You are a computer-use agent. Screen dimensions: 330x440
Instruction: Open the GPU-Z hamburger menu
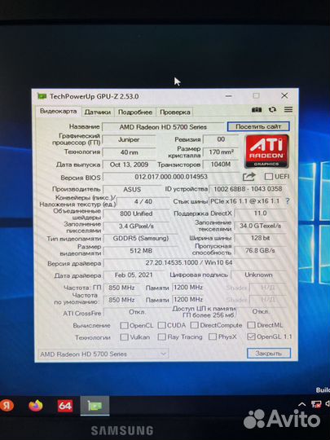(288, 109)
